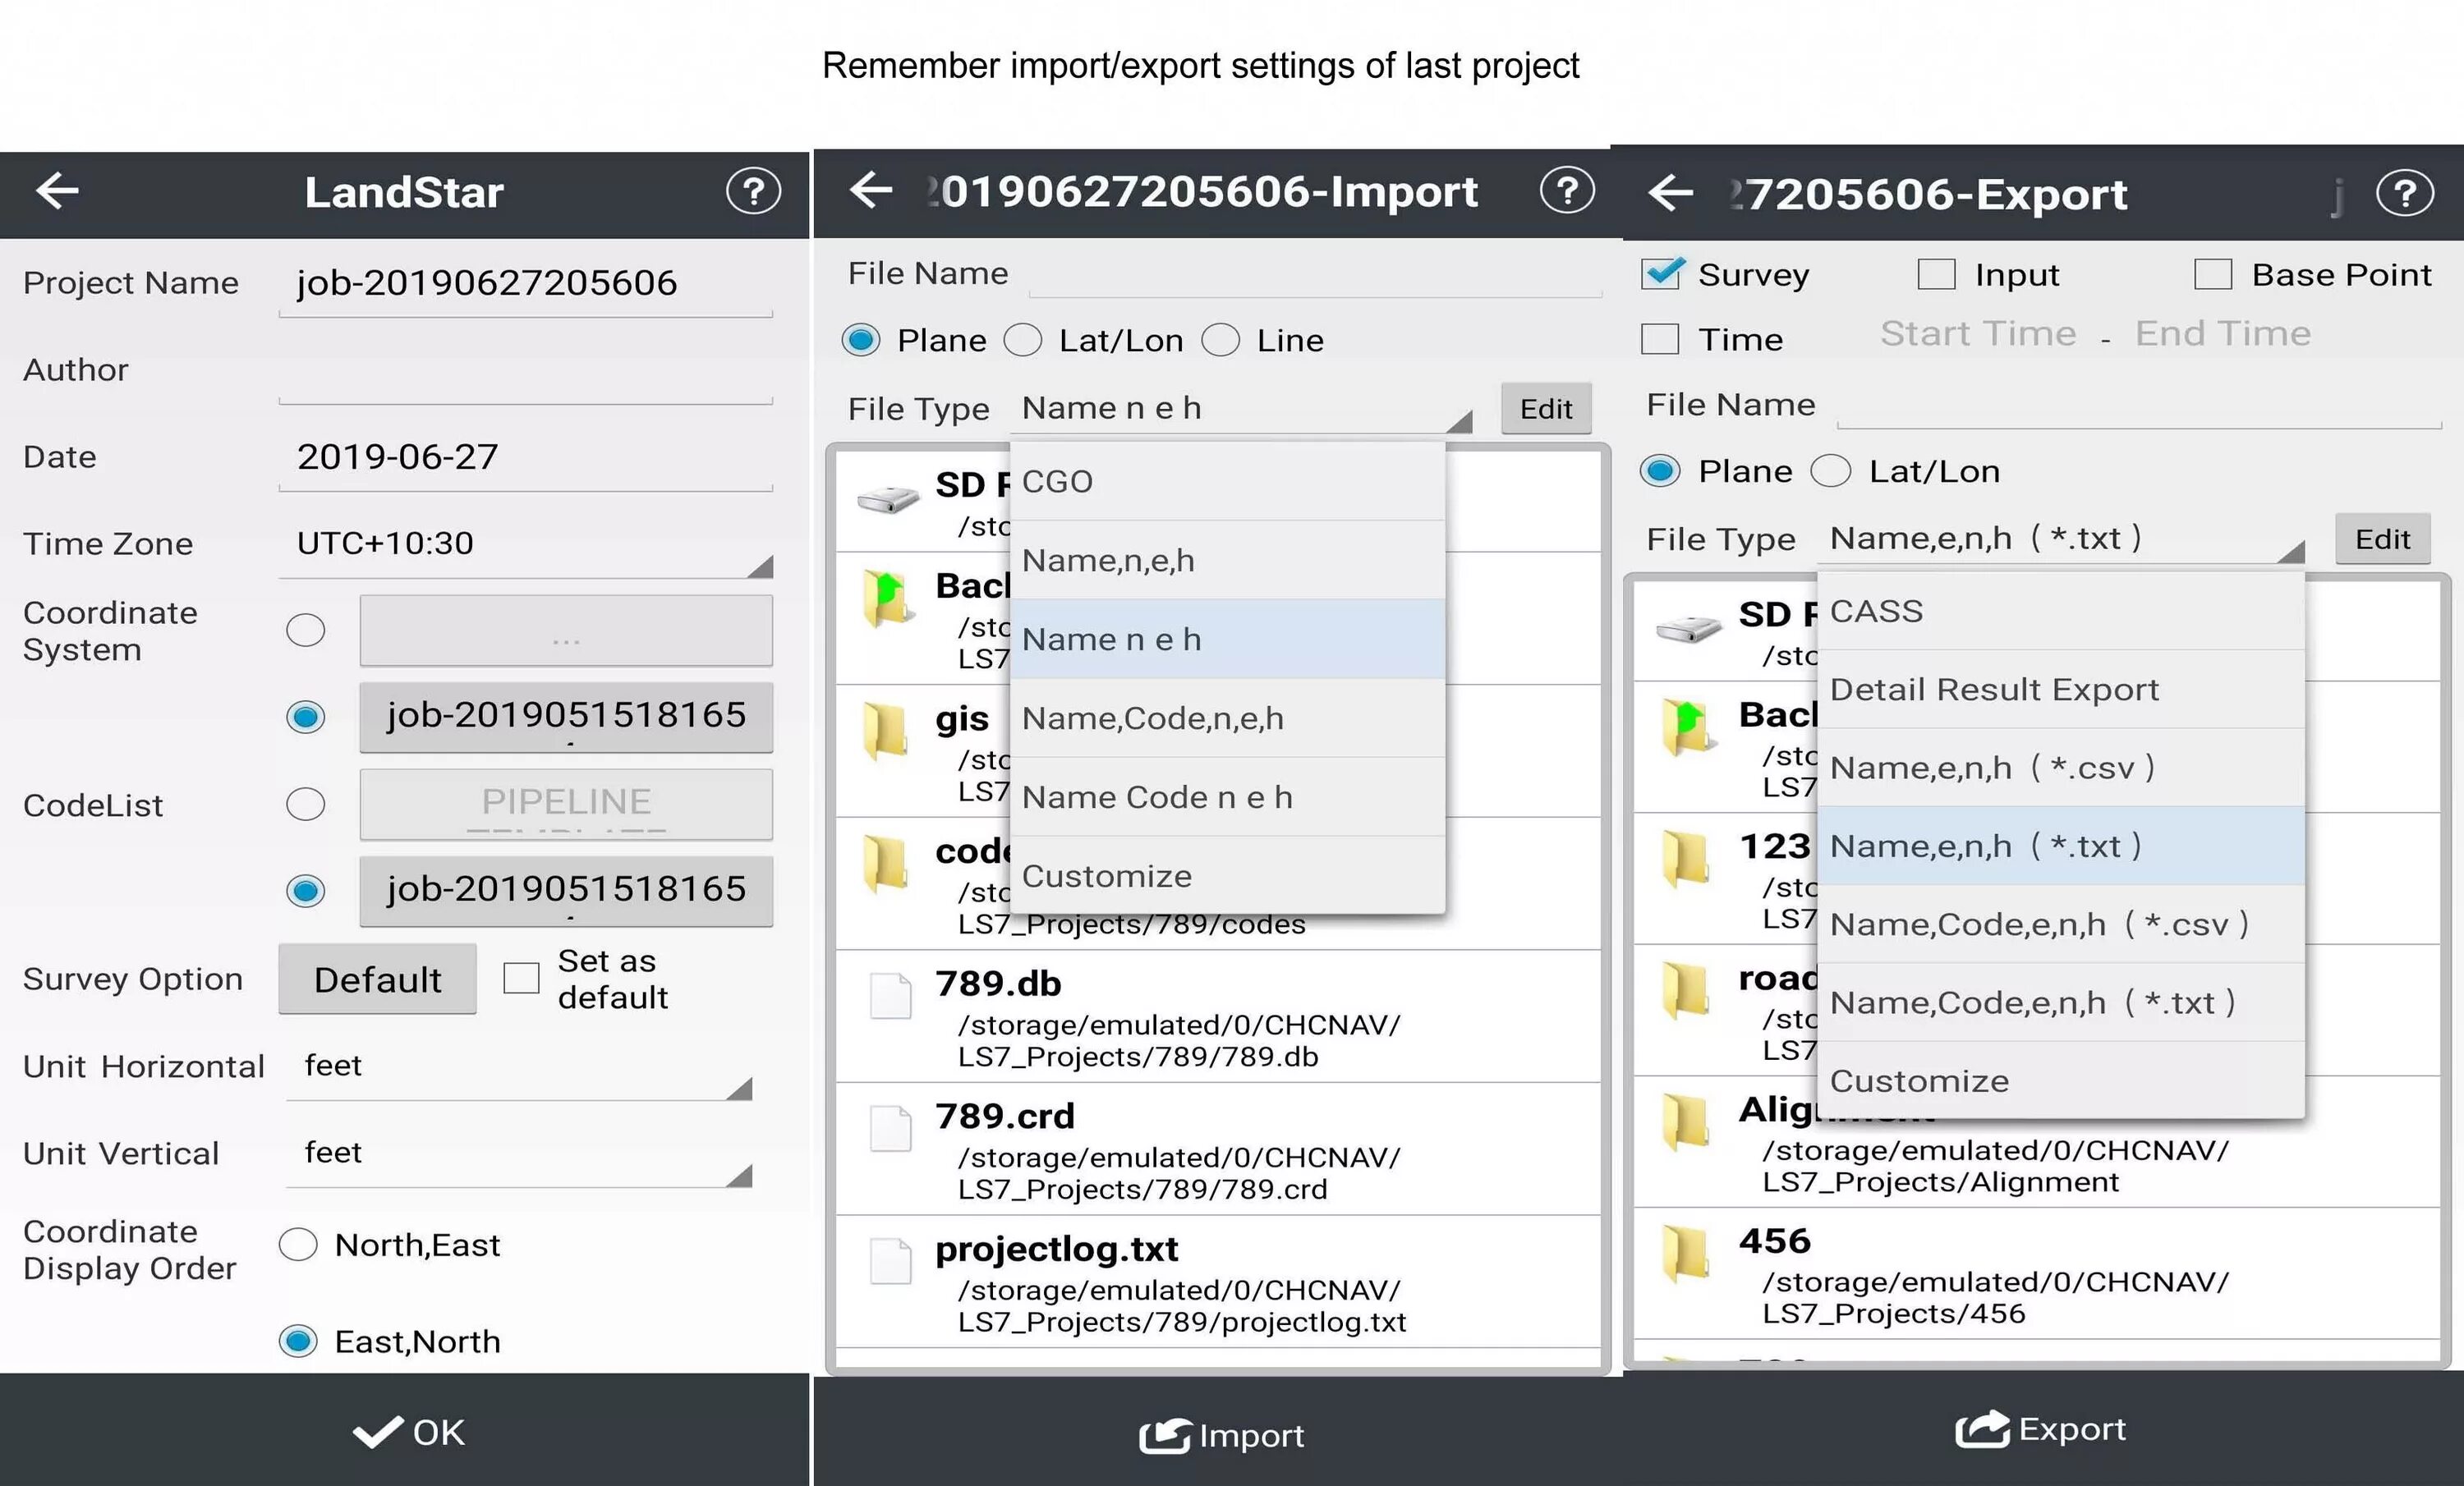Open help icon in LandStar header
The image size is (2464, 1486).
click(x=753, y=190)
